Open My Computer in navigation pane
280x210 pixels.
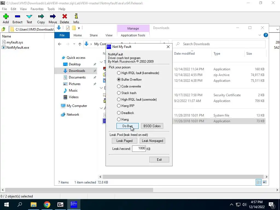[x=77, y=106]
